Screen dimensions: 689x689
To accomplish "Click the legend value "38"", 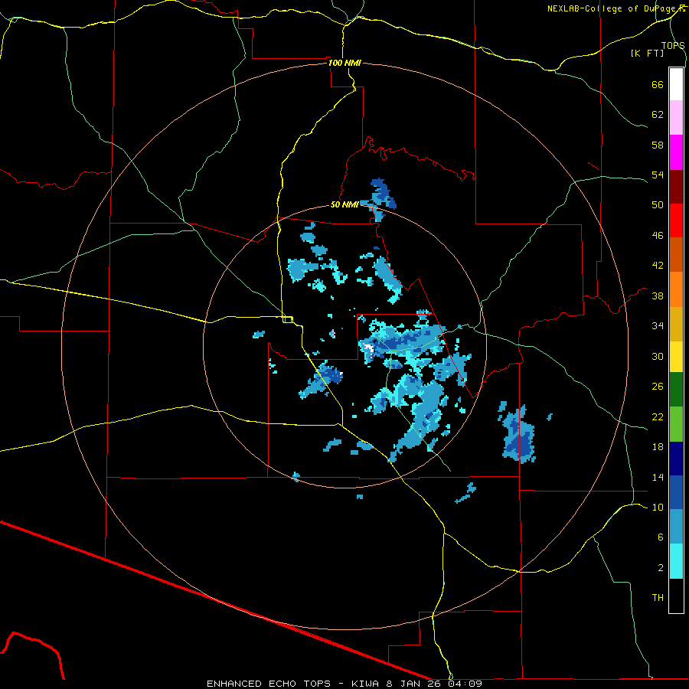I will (658, 296).
